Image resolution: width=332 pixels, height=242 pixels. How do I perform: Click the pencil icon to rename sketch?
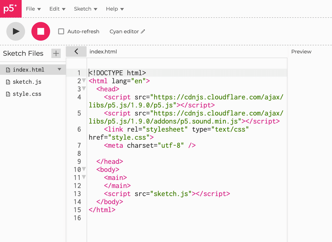pyautogui.click(x=143, y=31)
